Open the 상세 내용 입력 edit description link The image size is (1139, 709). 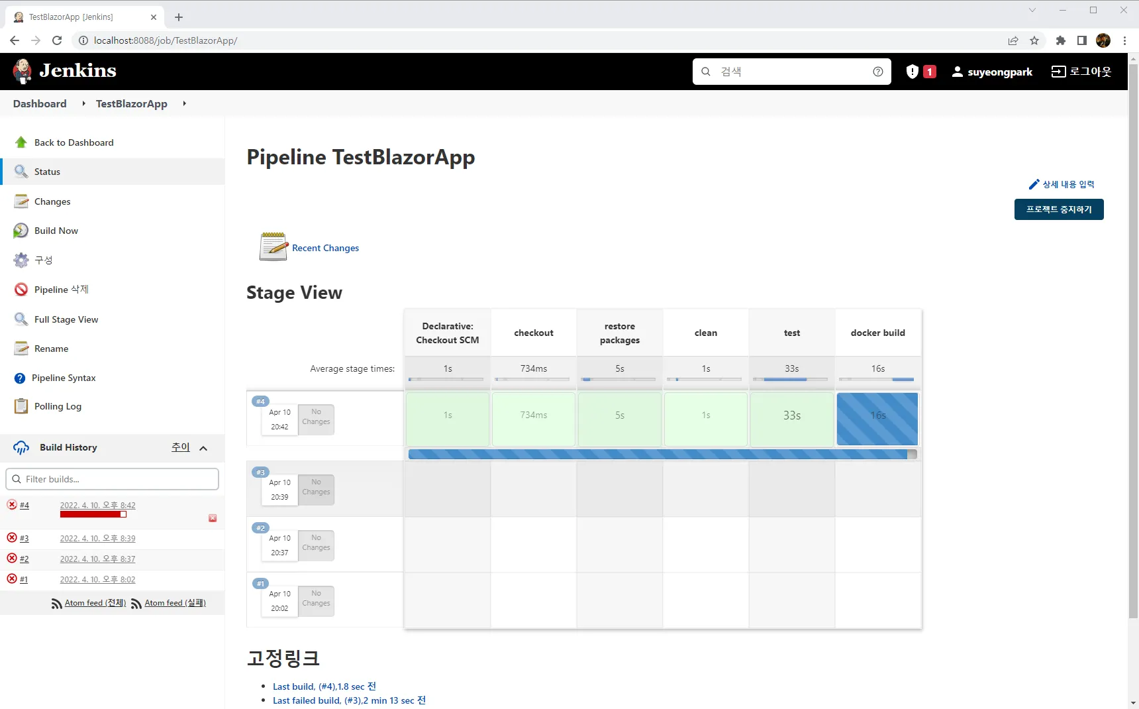pyautogui.click(x=1068, y=184)
